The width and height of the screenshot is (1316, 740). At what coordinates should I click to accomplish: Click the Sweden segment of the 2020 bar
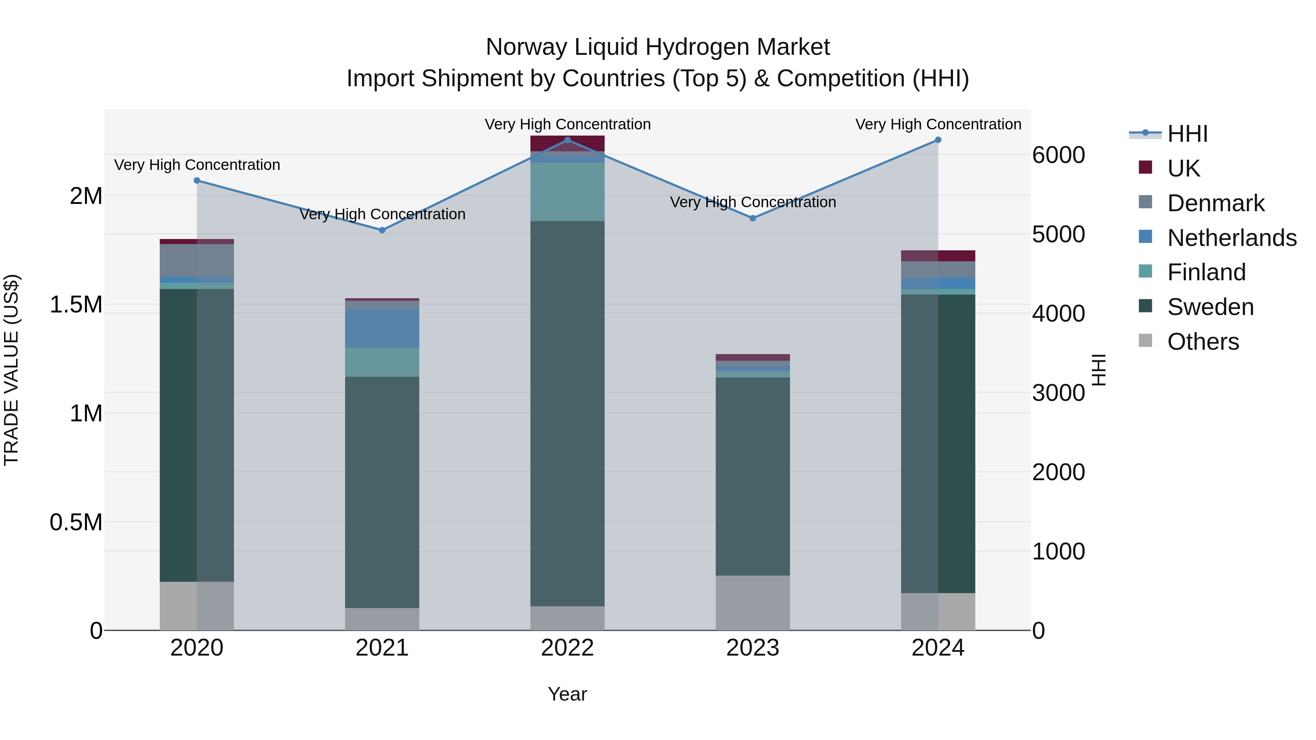point(197,435)
